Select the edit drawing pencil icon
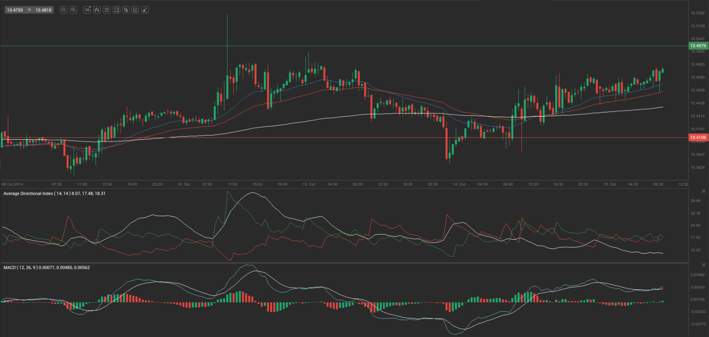Viewport: 709px width, 337px height. (x=135, y=10)
